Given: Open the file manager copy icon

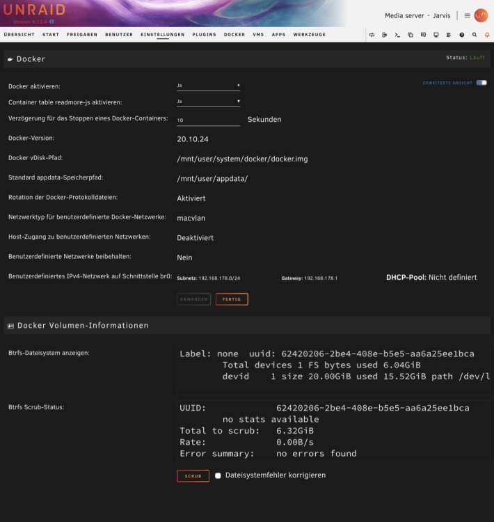Looking at the screenshot, I should pos(411,35).
